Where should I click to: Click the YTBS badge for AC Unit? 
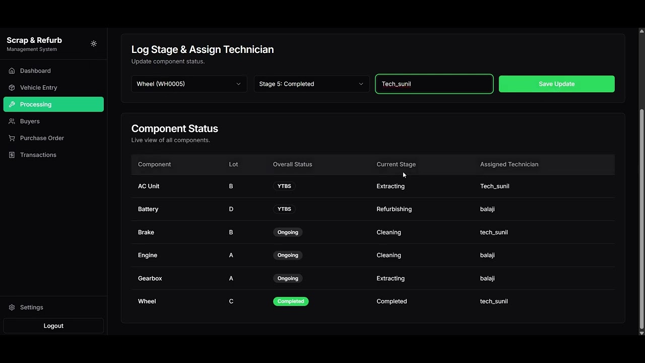coord(284,186)
